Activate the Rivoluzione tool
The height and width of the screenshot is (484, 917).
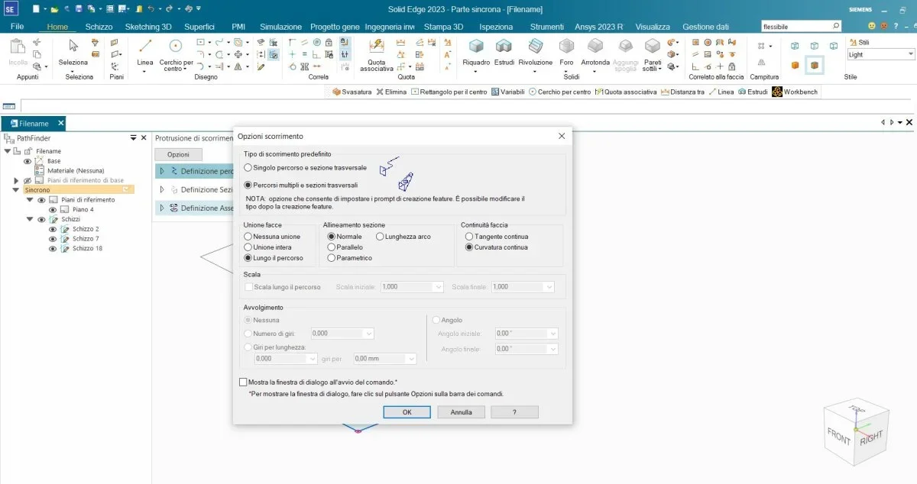[x=535, y=53]
